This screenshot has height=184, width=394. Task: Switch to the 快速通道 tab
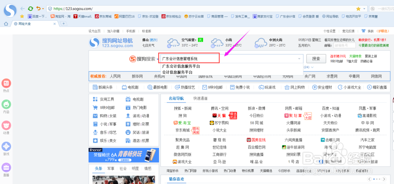(x=200, y=98)
